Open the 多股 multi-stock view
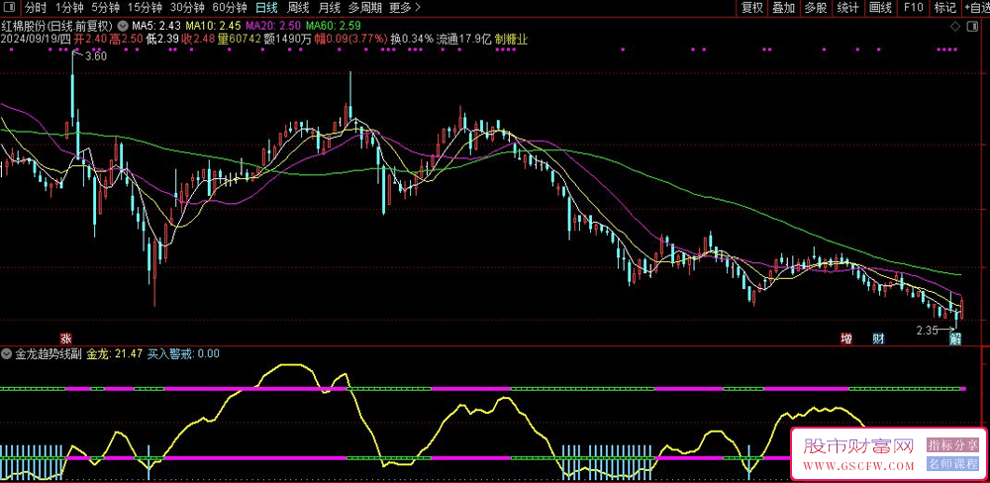 [816, 8]
